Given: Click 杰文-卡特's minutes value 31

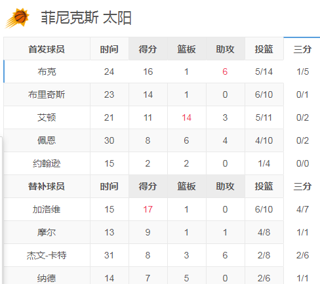Looking at the screenshot, I should 109,255.
